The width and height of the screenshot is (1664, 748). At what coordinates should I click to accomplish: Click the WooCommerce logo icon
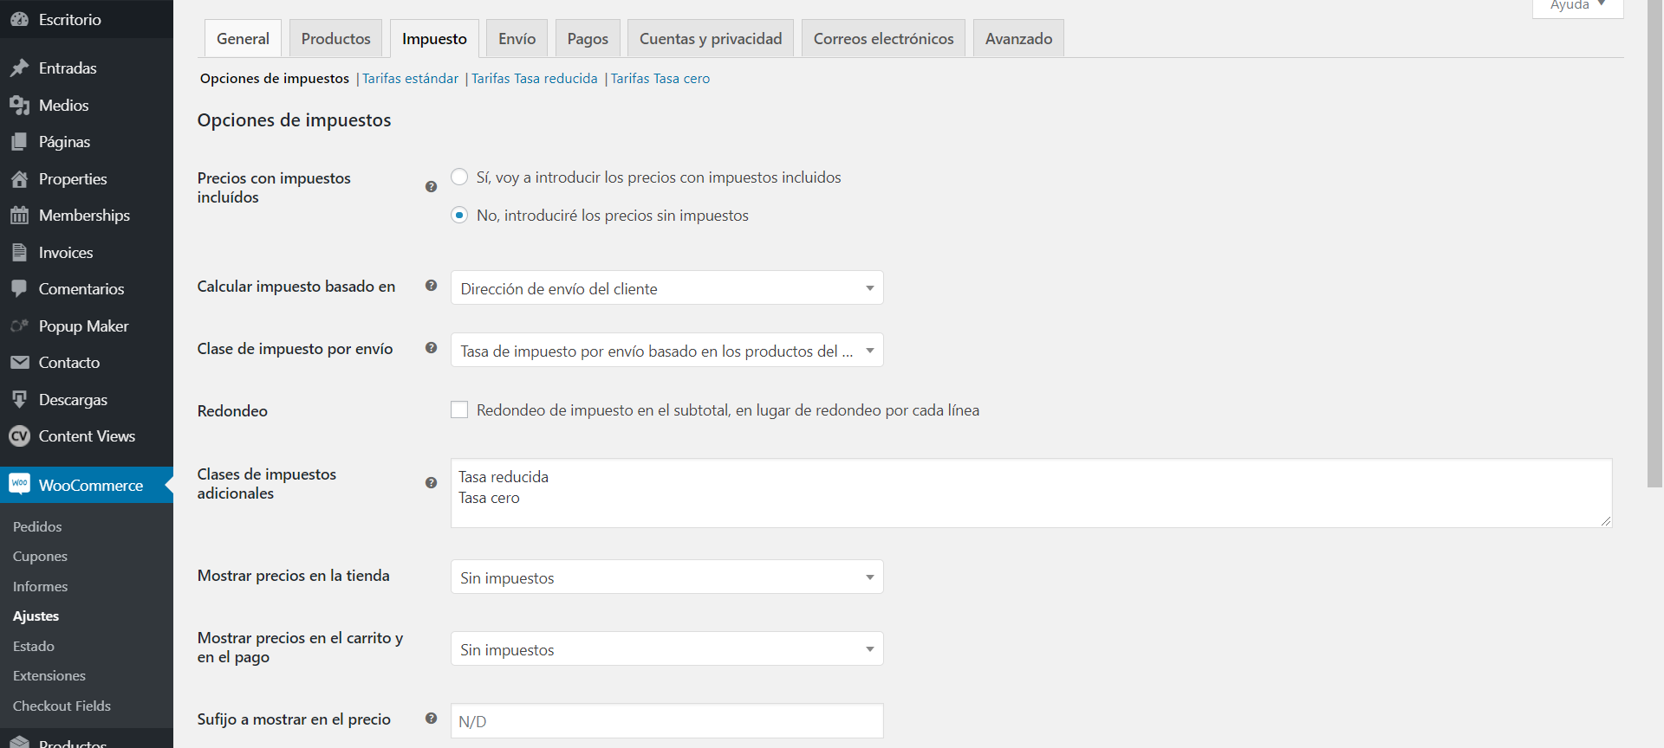(19, 484)
